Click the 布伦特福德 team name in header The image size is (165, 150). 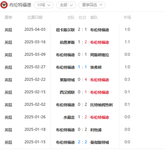click(20, 5)
